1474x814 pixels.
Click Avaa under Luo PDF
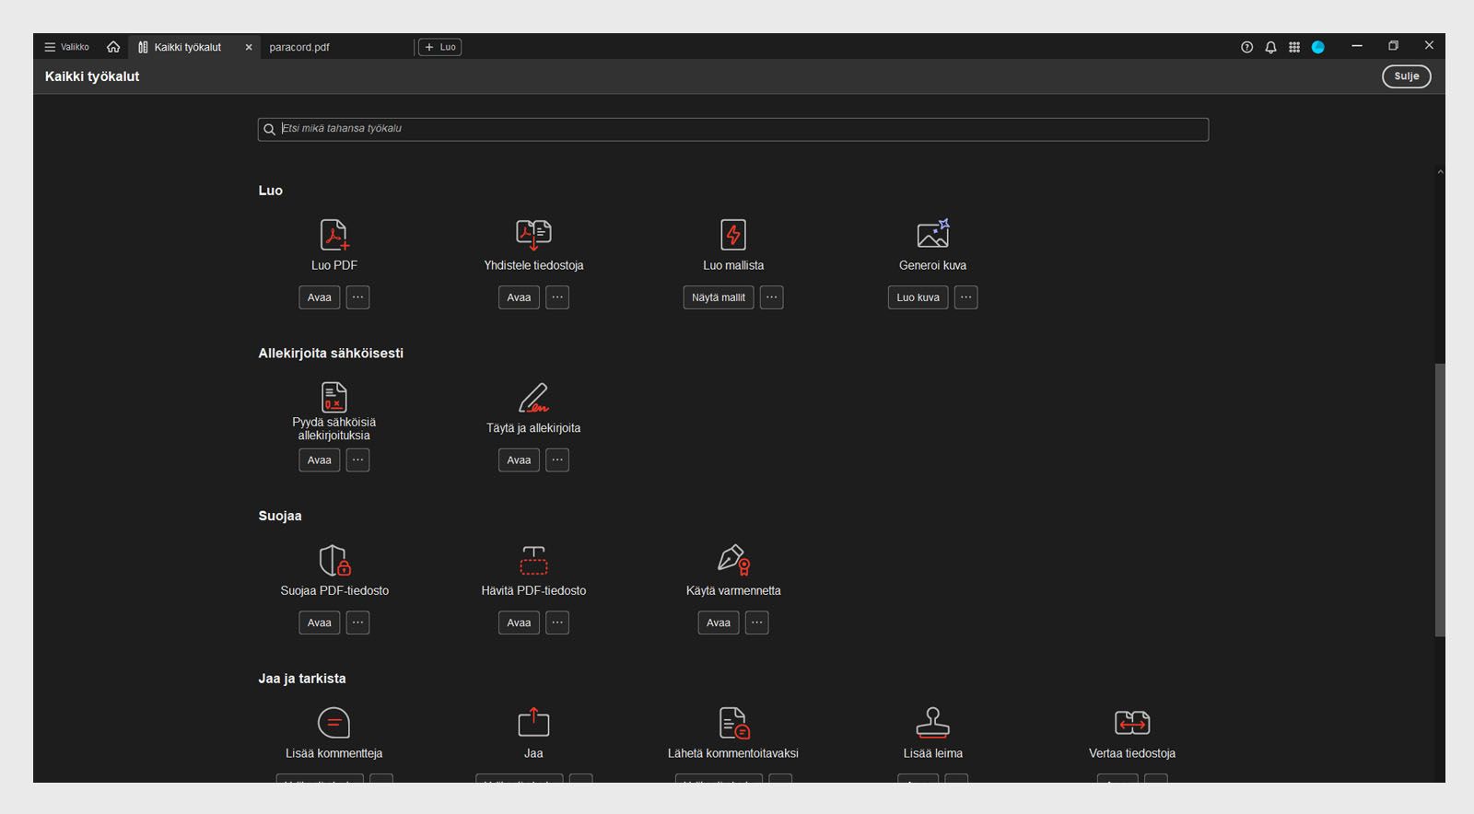(319, 297)
